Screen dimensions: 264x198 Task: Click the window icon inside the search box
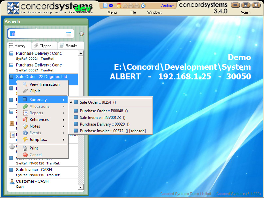click(x=69, y=34)
